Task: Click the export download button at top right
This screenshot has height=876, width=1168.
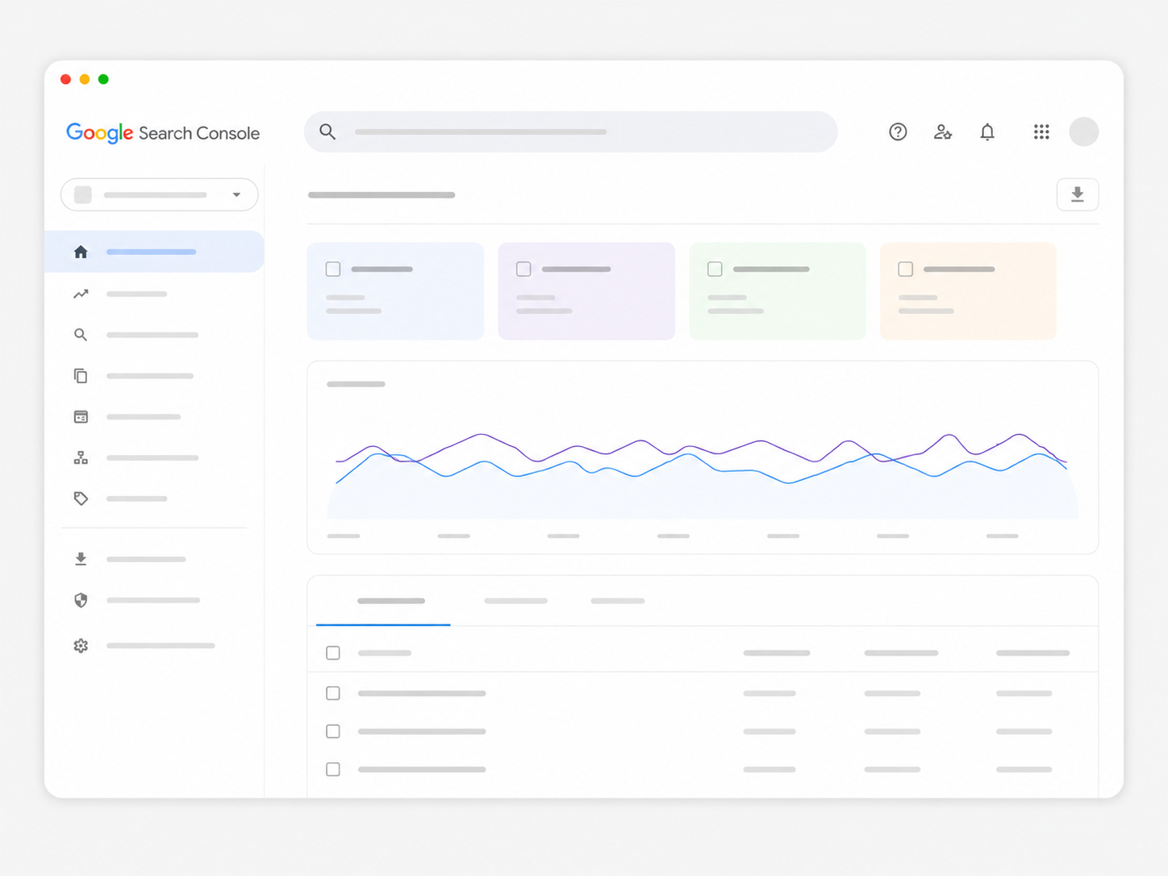Action: pyautogui.click(x=1078, y=194)
